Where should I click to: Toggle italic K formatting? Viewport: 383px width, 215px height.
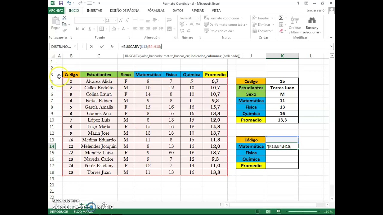[x=83, y=29]
